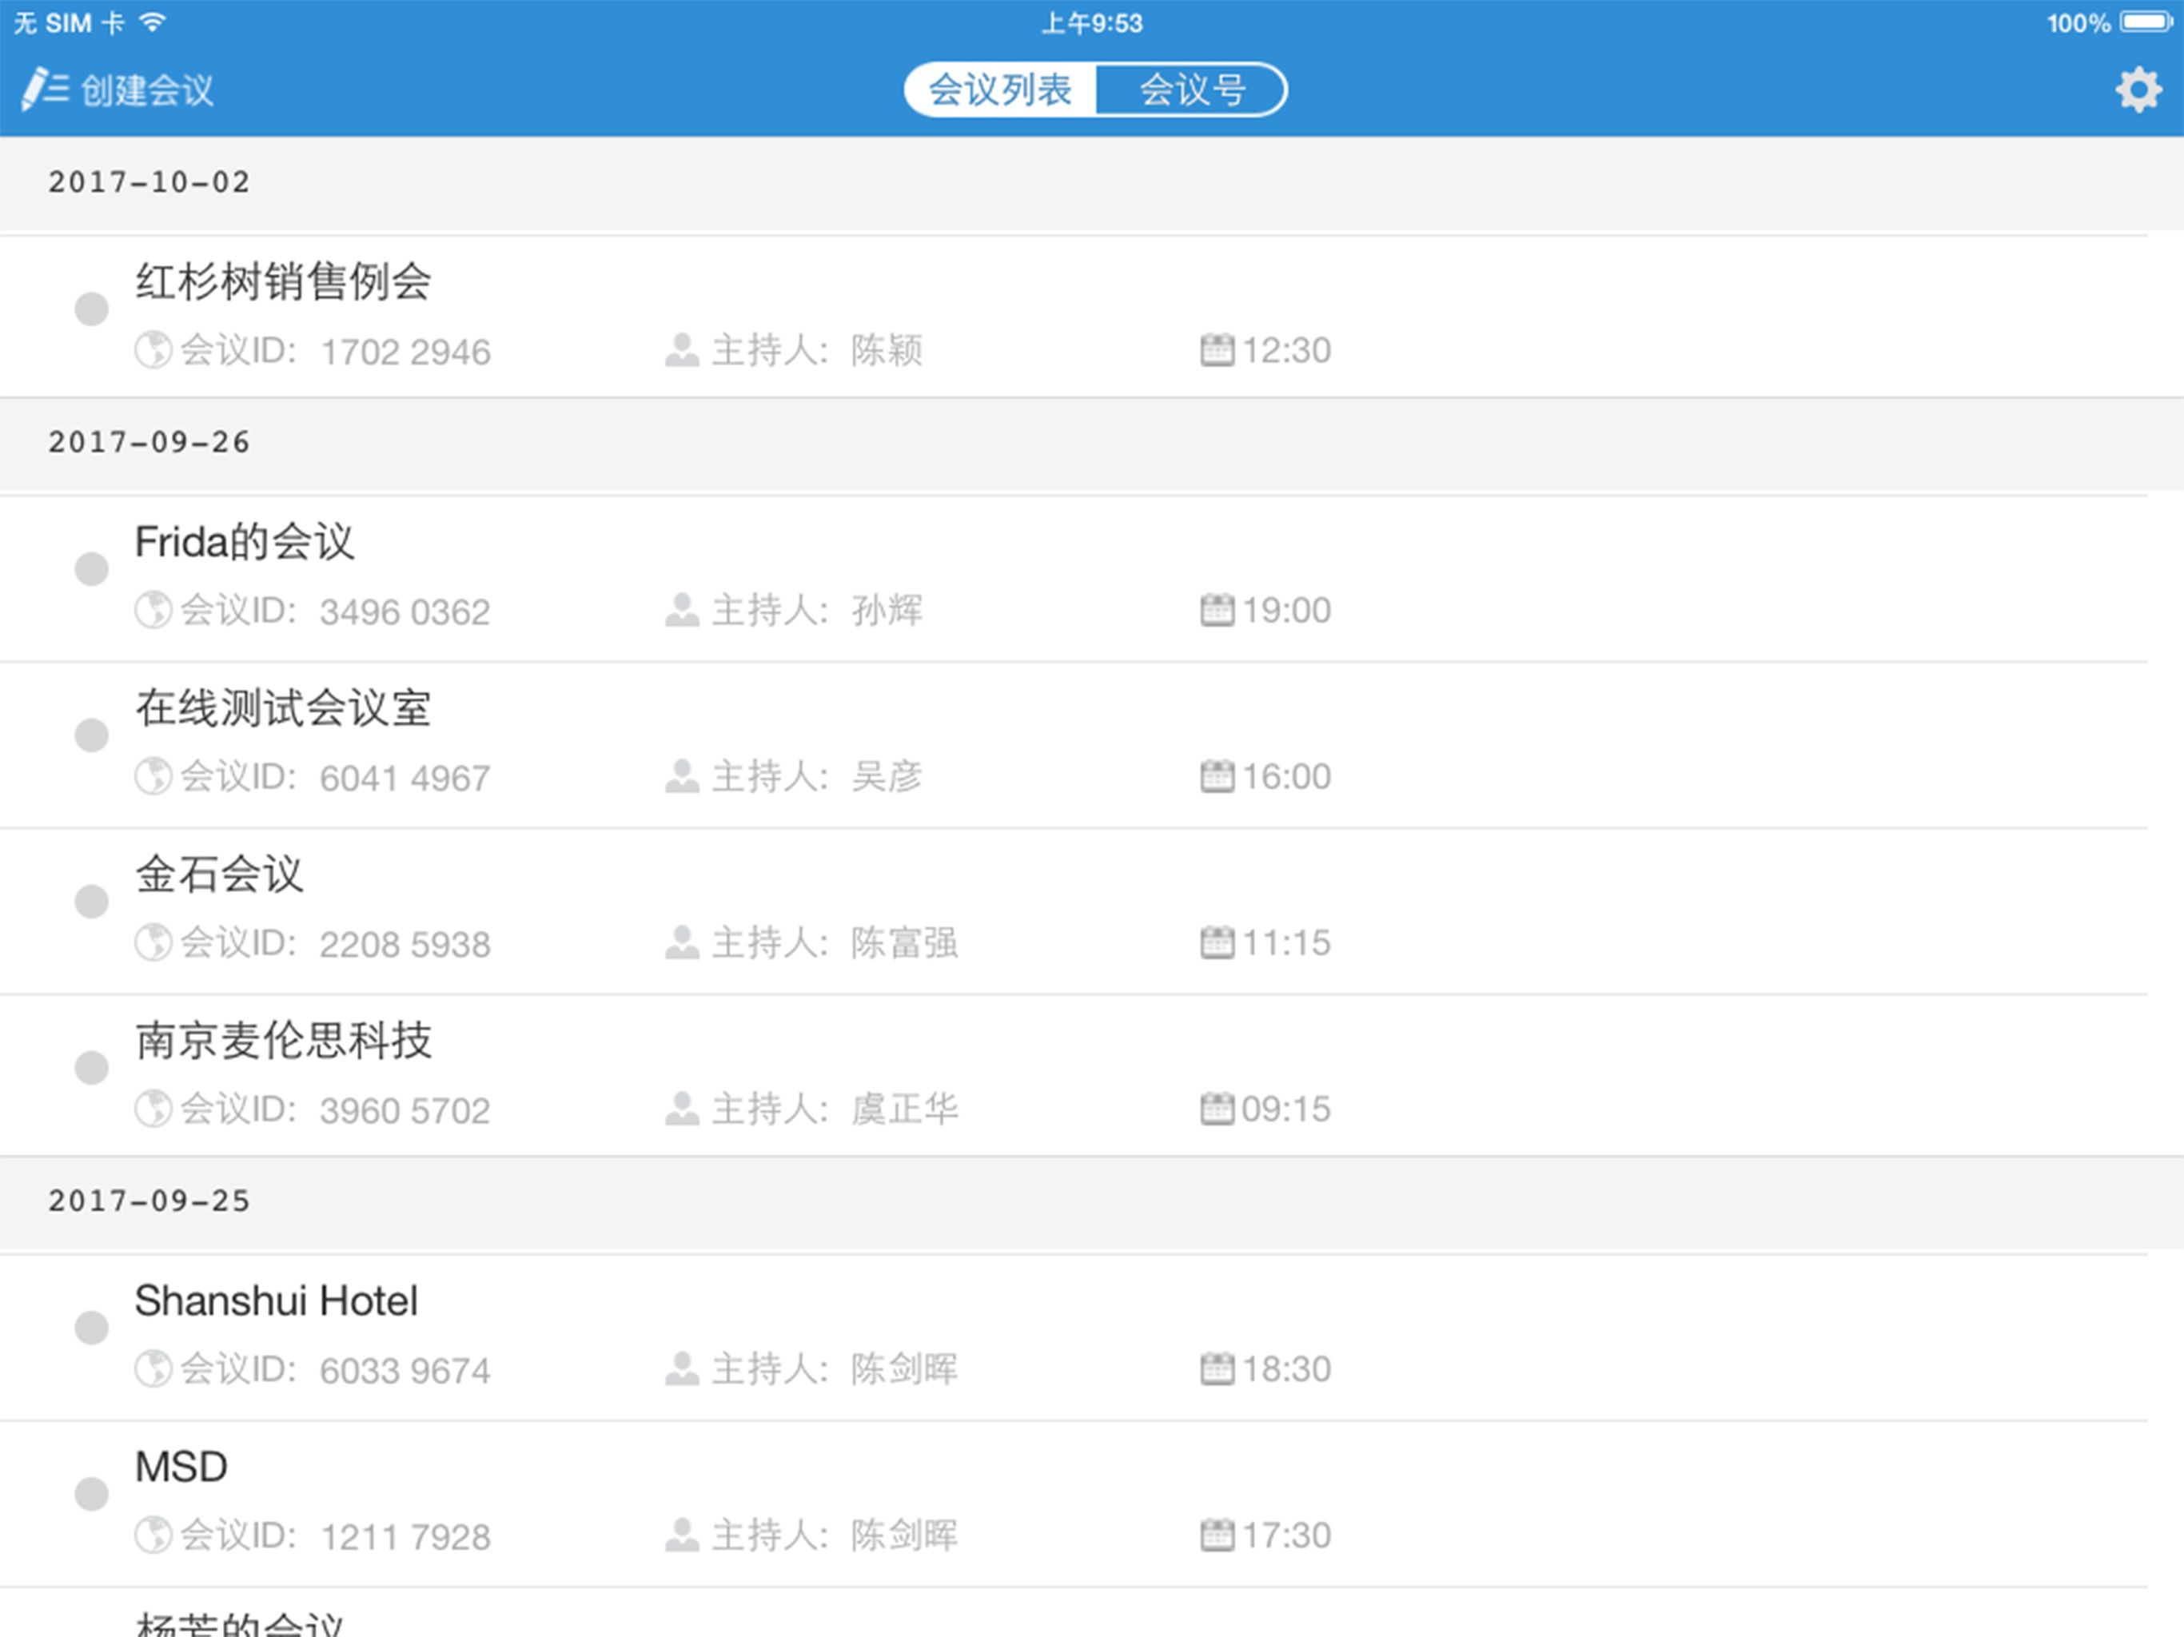The width and height of the screenshot is (2184, 1637).
Task: Click the 19:00 meeting time
Action: [1286, 611]
